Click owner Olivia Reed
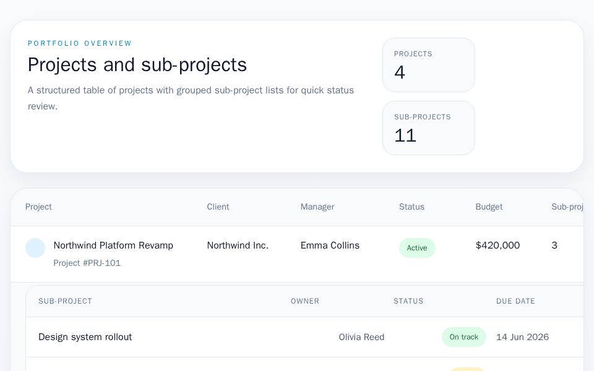This screenshot has height=371, width=594. coord(361,337)
